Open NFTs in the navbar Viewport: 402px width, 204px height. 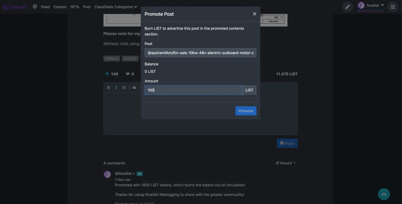75,7
